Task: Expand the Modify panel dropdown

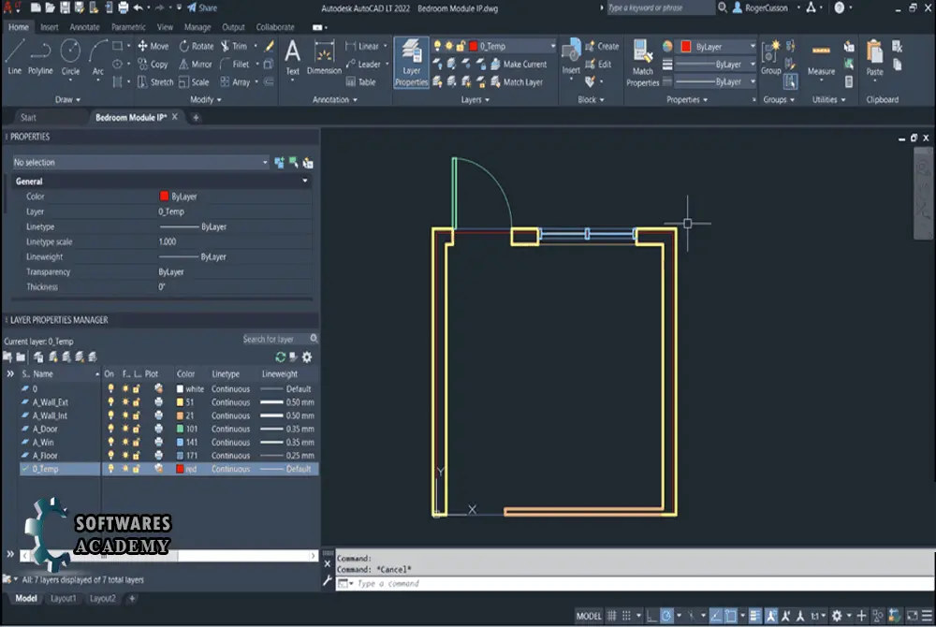Action: click(x=205, y=99)
